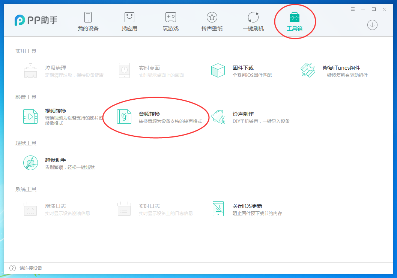The height and width of the screenshot is (278, 397).
Task: Switch to the 我的设备 tab
Action: click(88, 21)
